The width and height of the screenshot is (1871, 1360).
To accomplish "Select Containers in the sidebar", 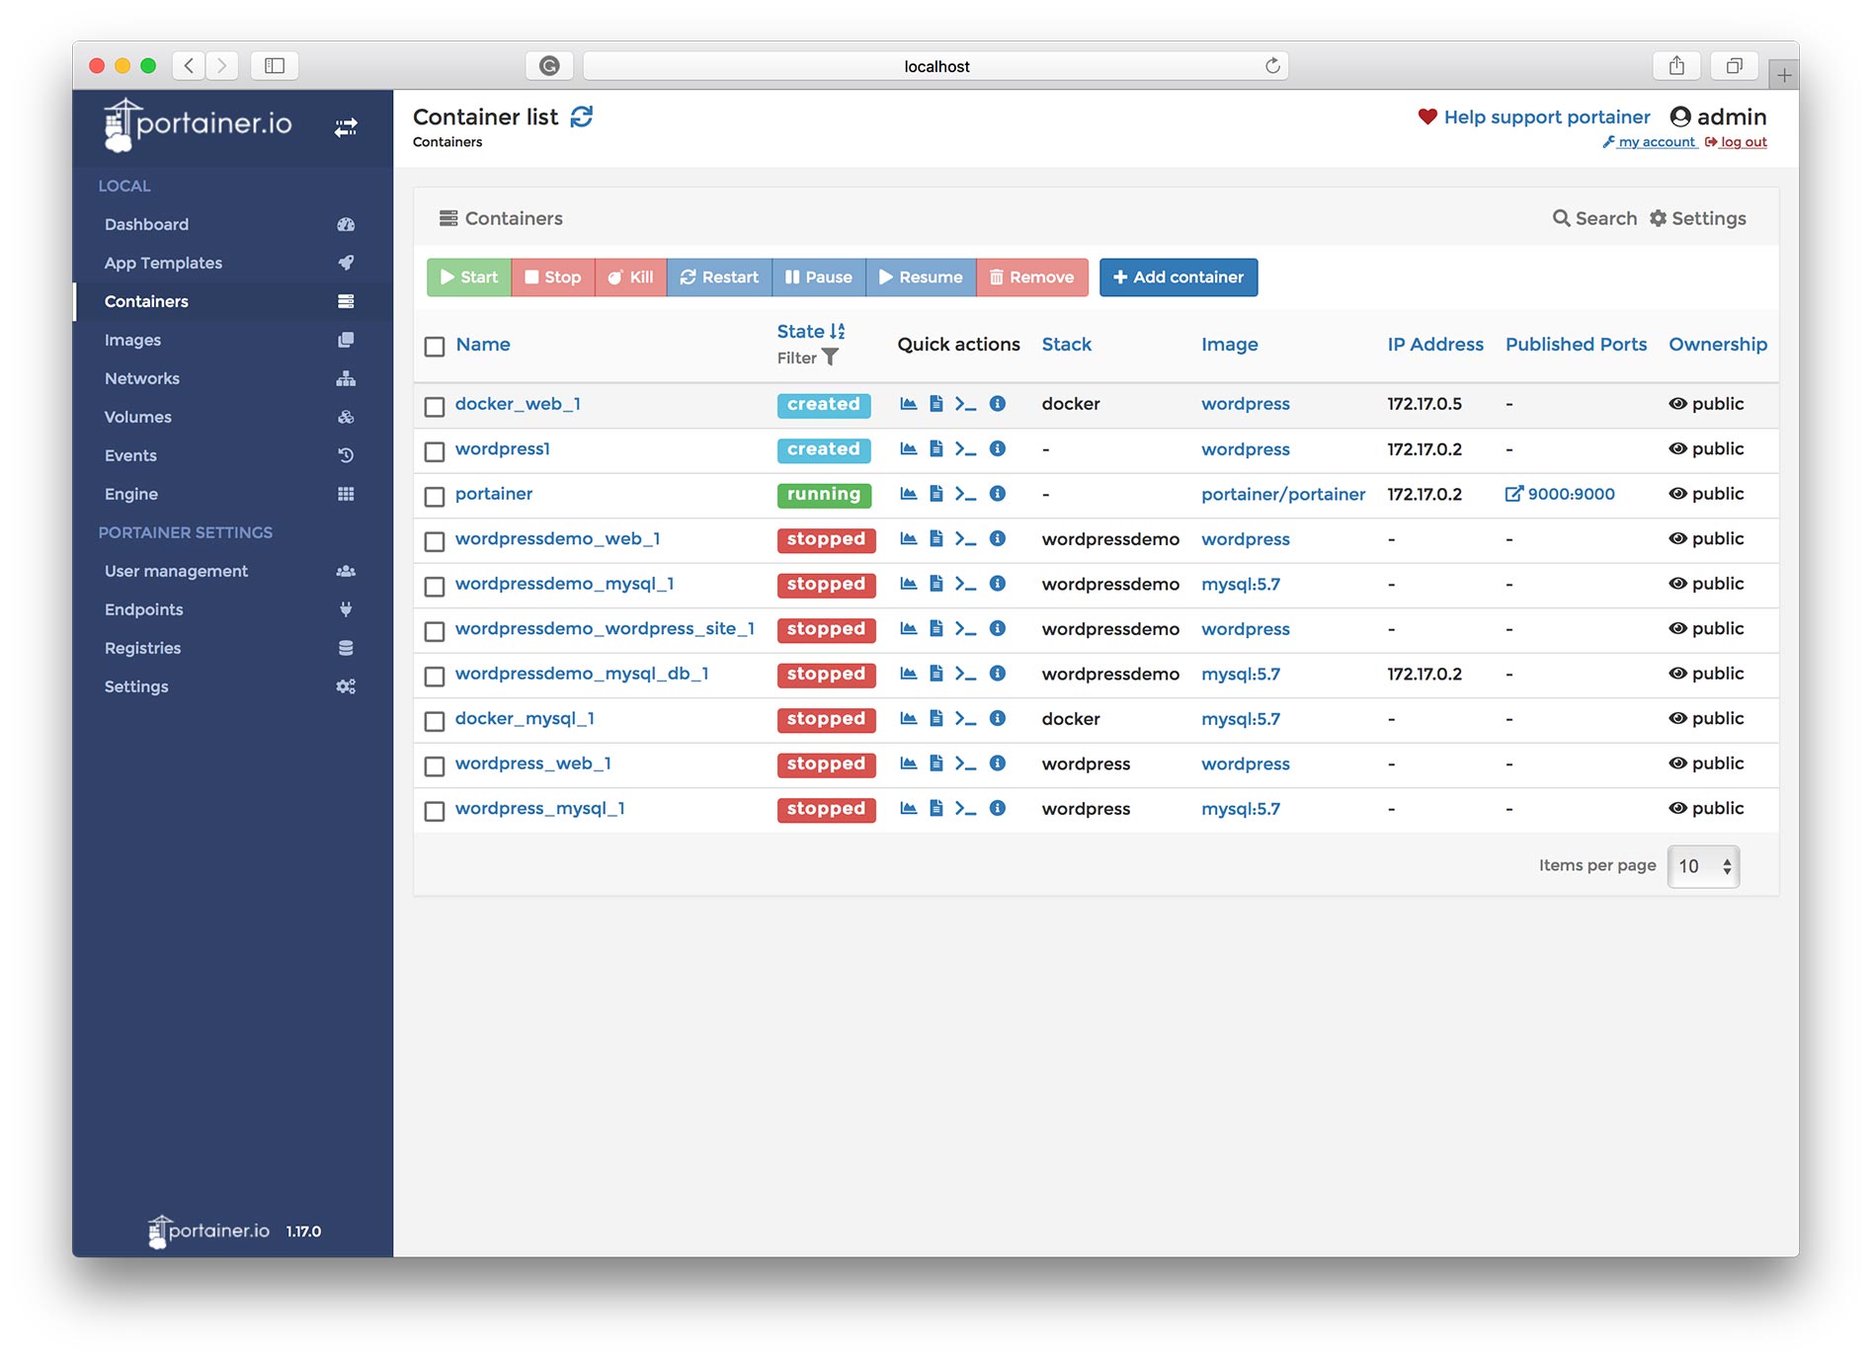I will [232, 301].
